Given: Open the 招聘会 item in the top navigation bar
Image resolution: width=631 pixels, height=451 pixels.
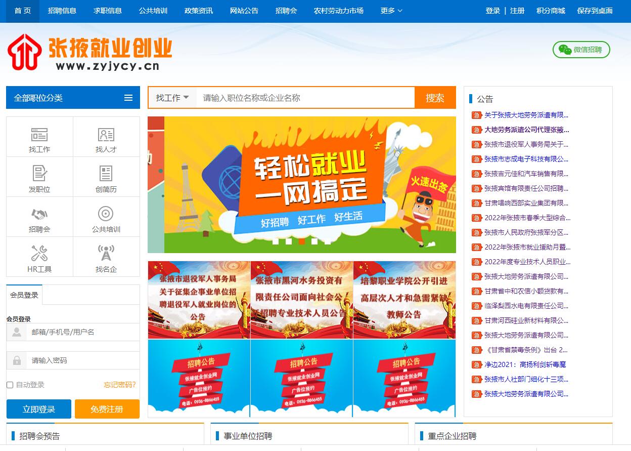Looking at the screenshot, I should pos(286,11).
